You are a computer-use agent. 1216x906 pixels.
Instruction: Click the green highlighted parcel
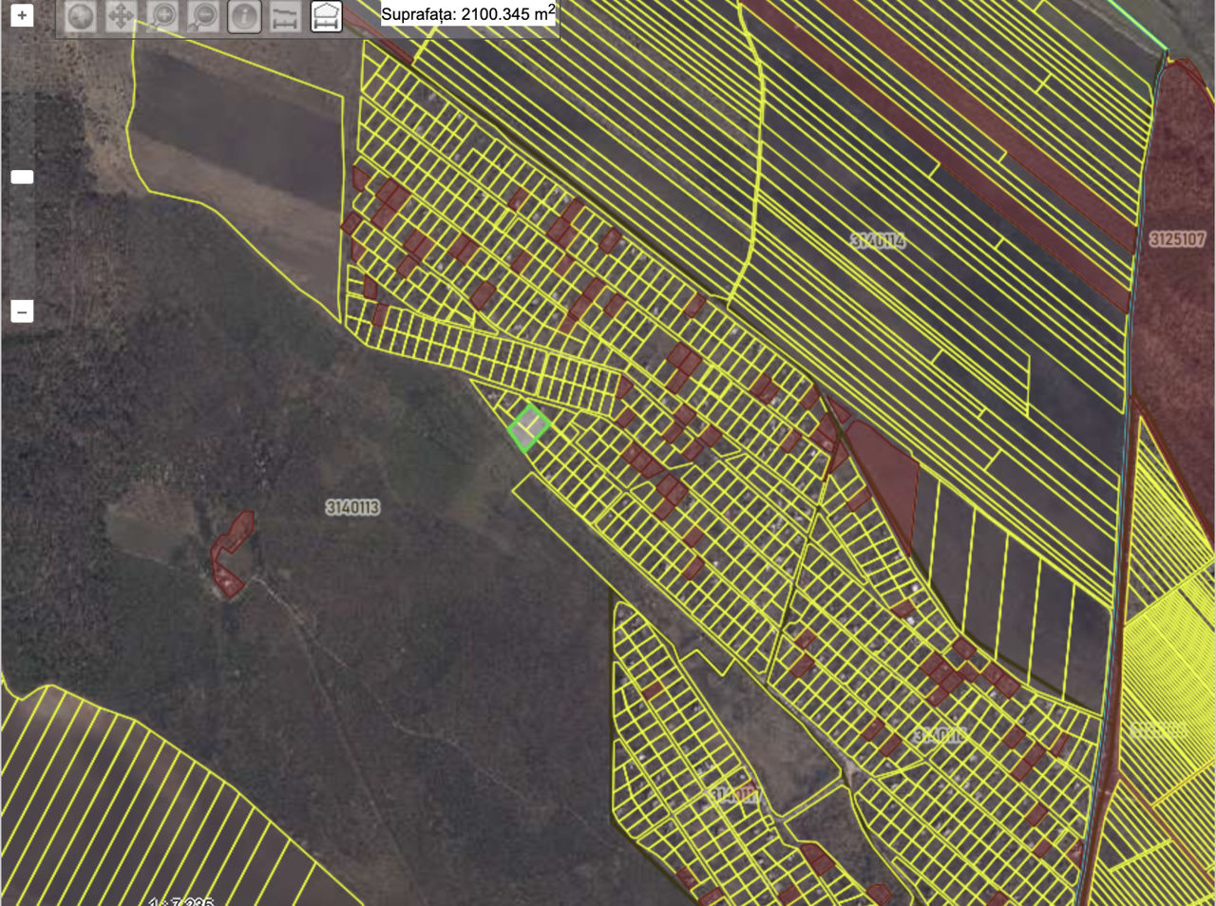click(528, 426)
